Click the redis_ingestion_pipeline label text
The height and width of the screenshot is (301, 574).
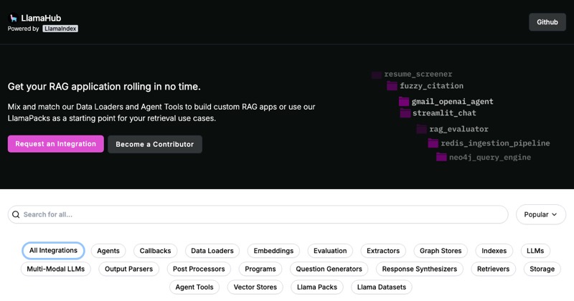495,143
